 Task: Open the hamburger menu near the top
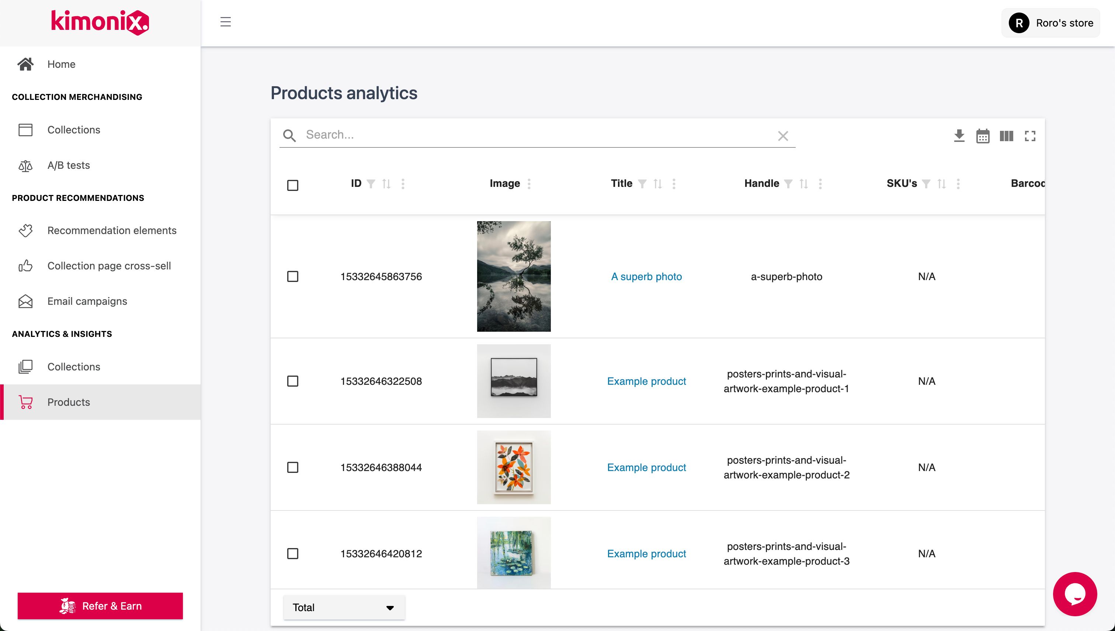[x=225, y=22]
